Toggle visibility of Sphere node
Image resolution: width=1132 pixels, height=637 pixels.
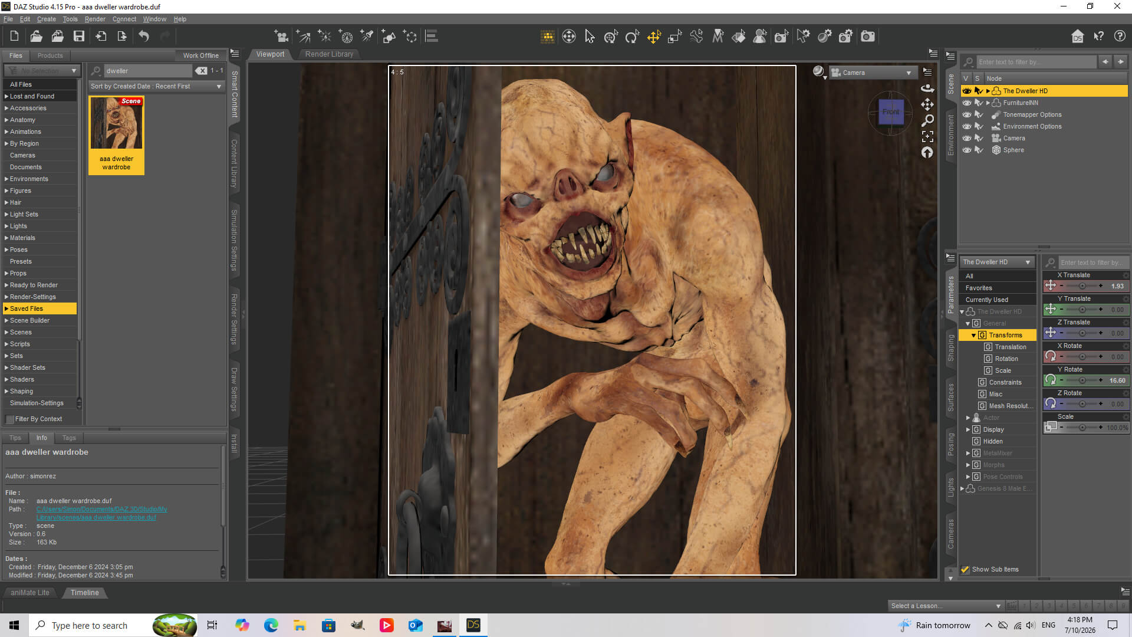point(967,150)
